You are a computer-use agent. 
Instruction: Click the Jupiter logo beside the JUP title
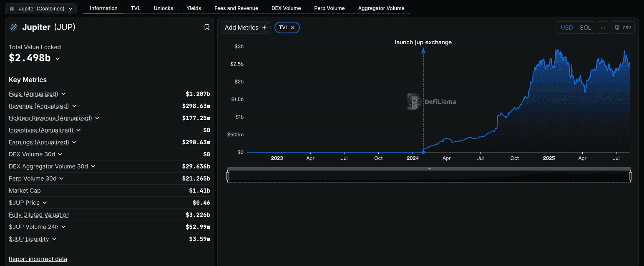click(x=14, y=27)
